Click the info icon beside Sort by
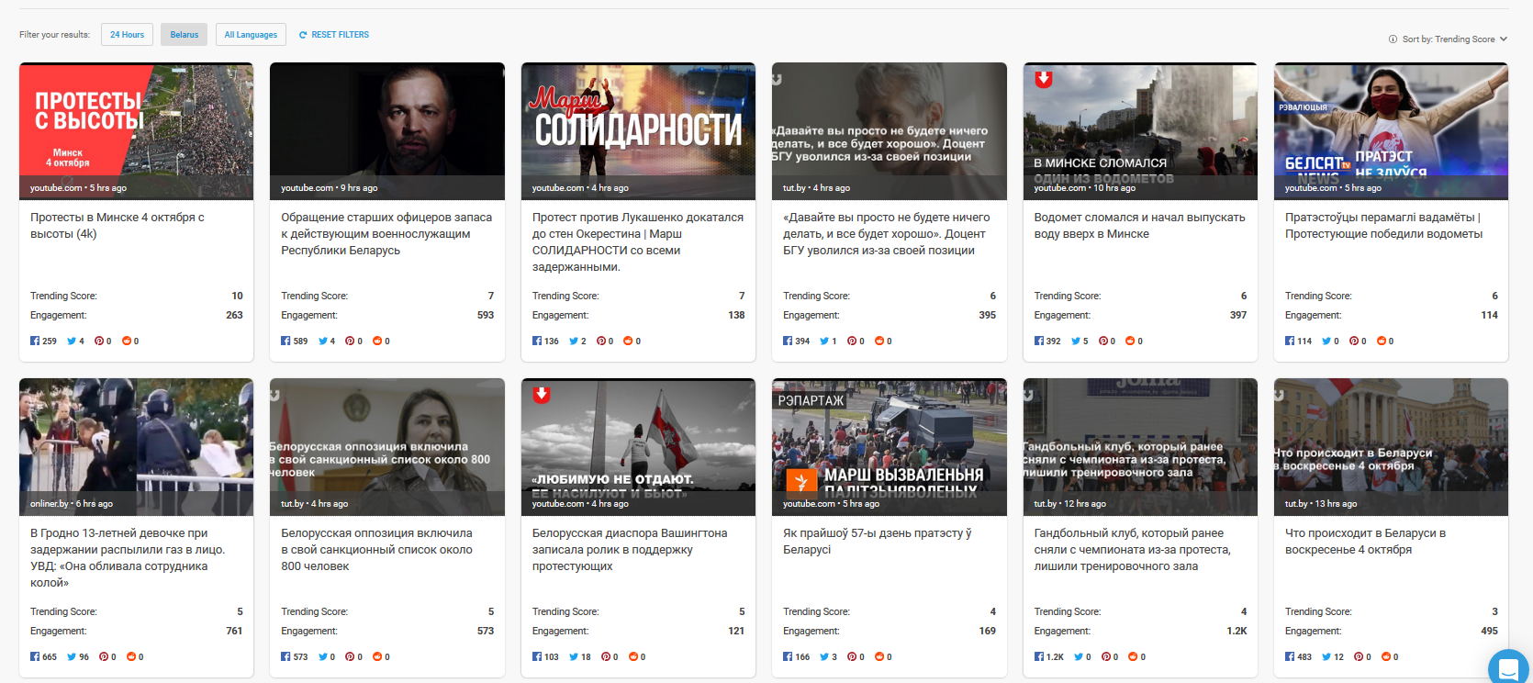The image size is (1533, 683). [1393, 39]
